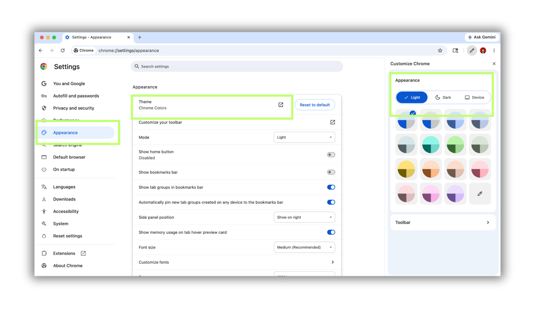Viewport: 535px width, 311px height.
Task: Go to Downloads settings
Action: pyautogui.click(x=64, y=199)
